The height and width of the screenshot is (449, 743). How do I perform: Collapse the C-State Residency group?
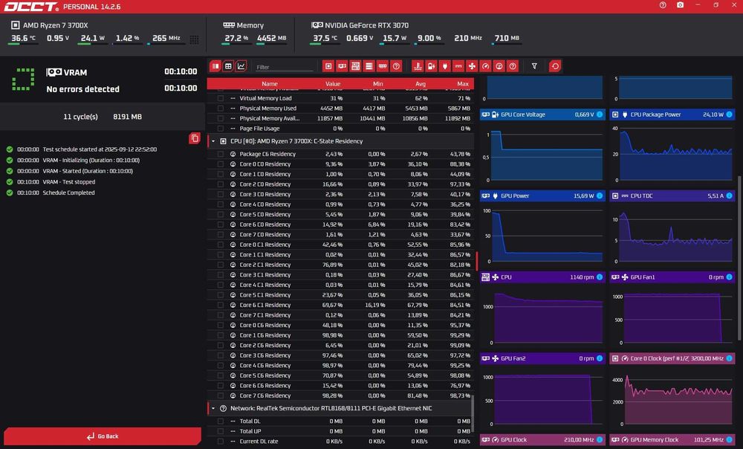pyautogui.click(x=212, y=141)
